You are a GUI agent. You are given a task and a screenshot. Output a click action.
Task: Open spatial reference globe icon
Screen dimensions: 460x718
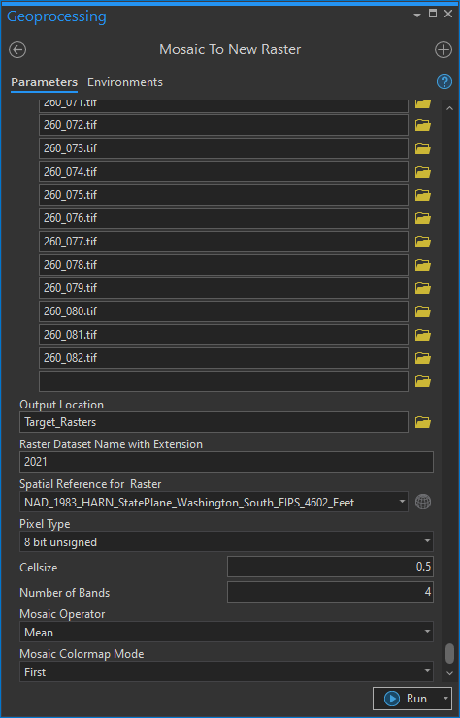(423, 502)
